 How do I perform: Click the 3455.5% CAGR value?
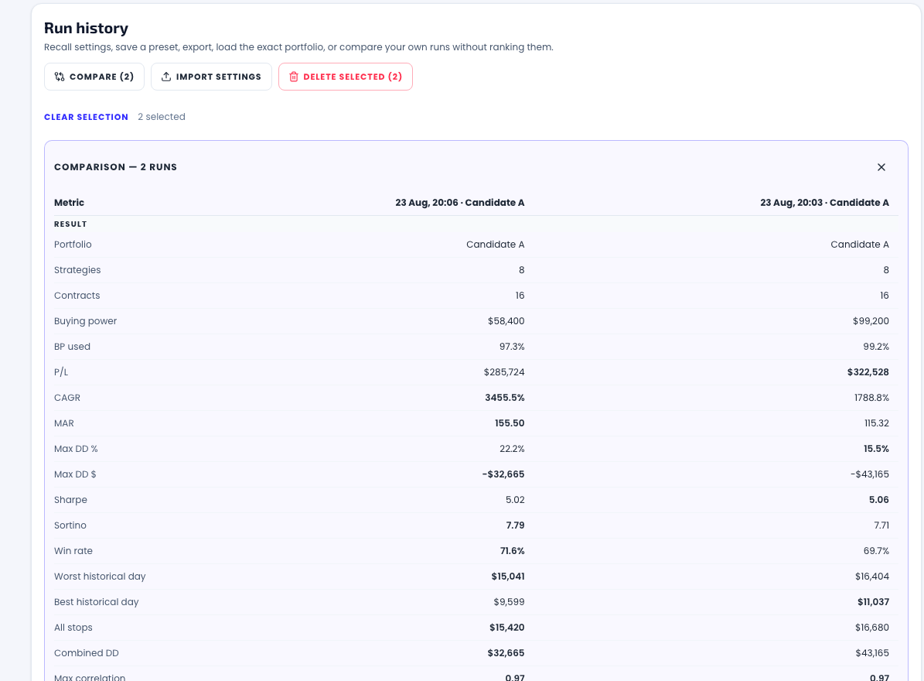pos(504,398)
